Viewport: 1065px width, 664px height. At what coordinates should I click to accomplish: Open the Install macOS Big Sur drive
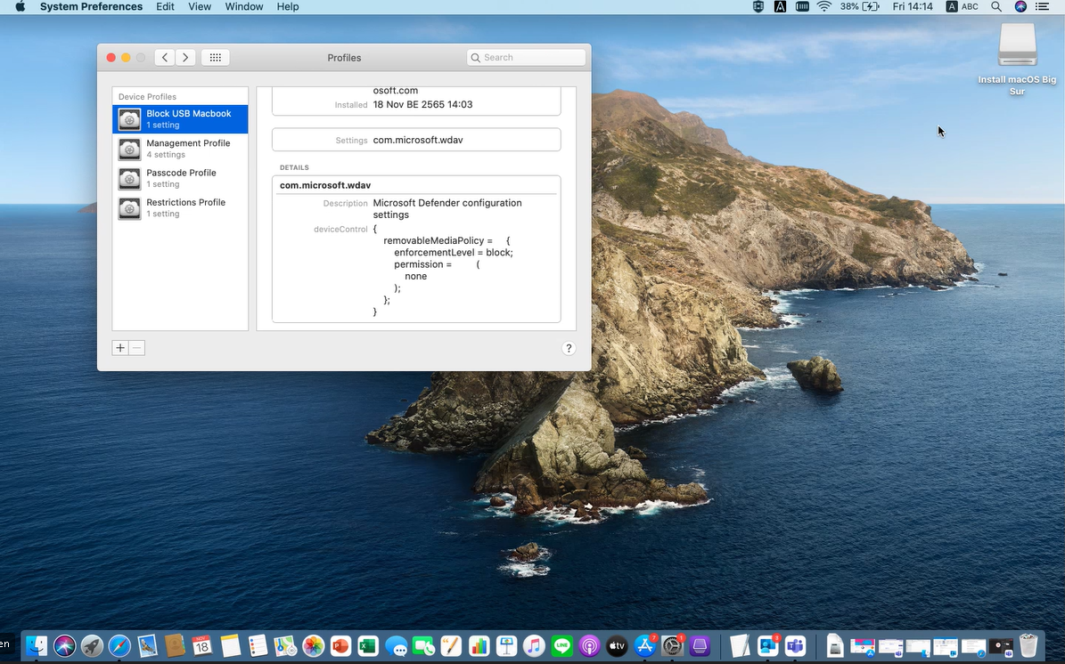[1017, 46]
